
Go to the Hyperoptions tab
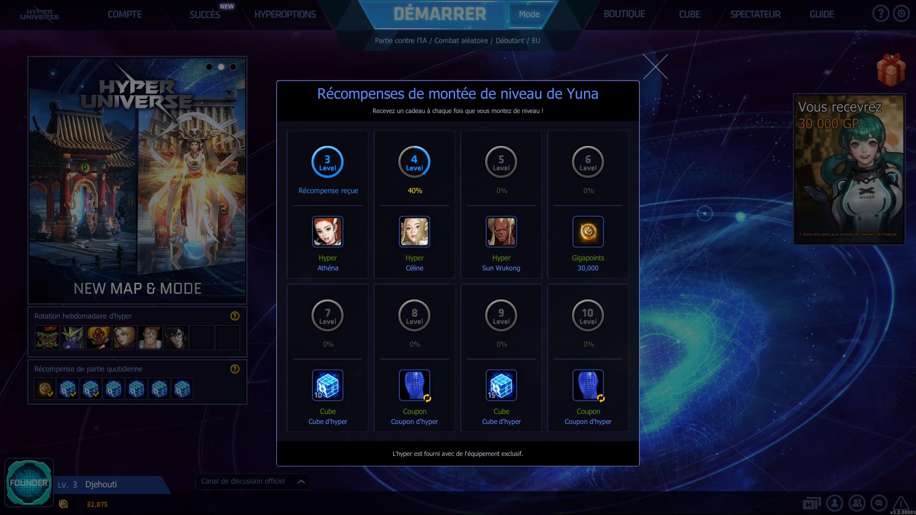[x=285, y=15]
